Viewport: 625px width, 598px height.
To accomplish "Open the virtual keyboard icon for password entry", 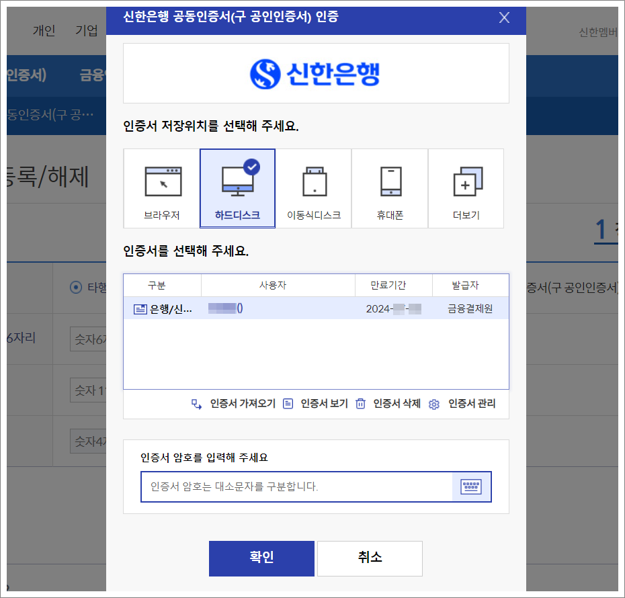I will tap(471, 486).
